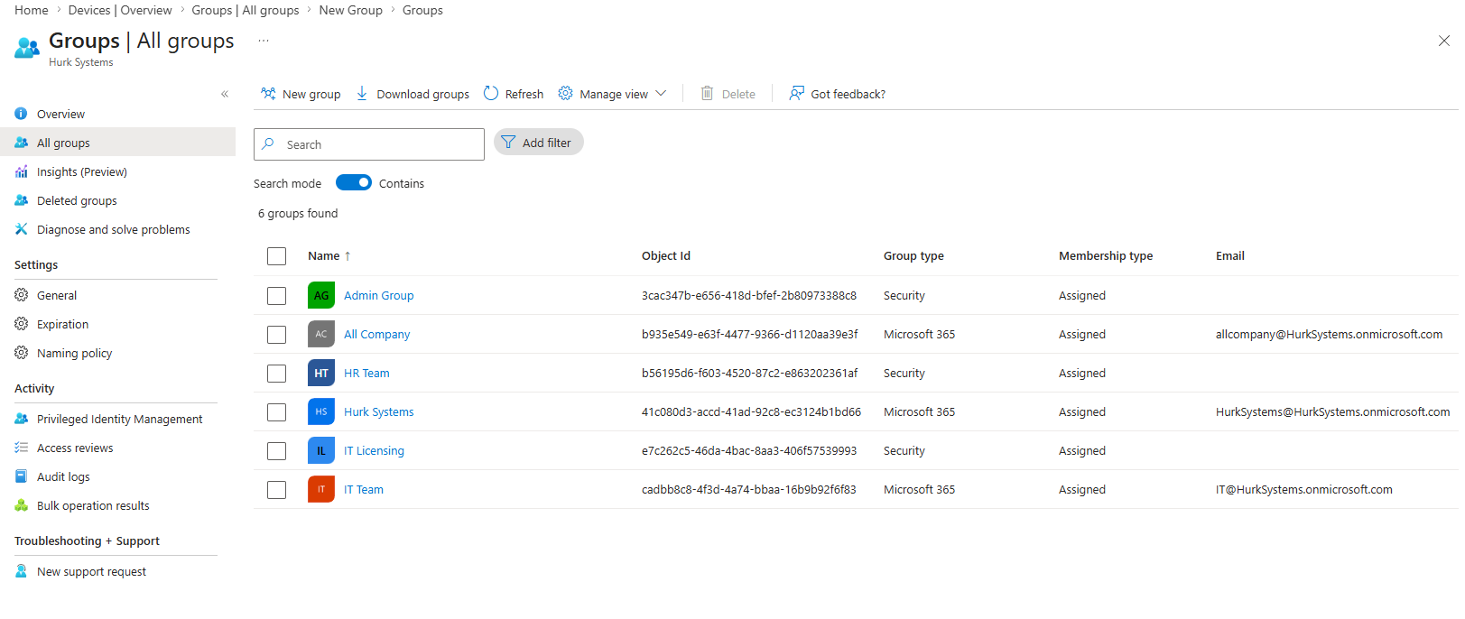Check the Hurk Systems row checkbox
Screen dimensions: 1465x619
(x=276, y=412)
